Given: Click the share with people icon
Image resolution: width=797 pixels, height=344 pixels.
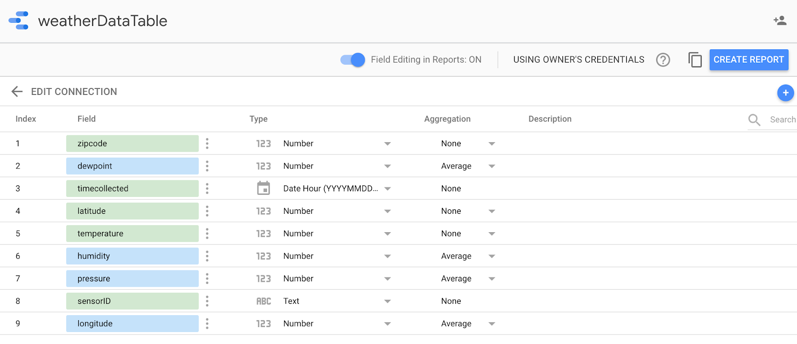Looking at the screenshot, I should [780, 20].
